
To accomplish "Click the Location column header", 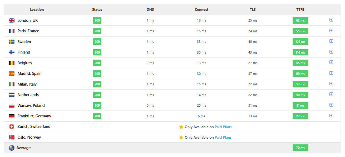I will click(x=37, y=9).
